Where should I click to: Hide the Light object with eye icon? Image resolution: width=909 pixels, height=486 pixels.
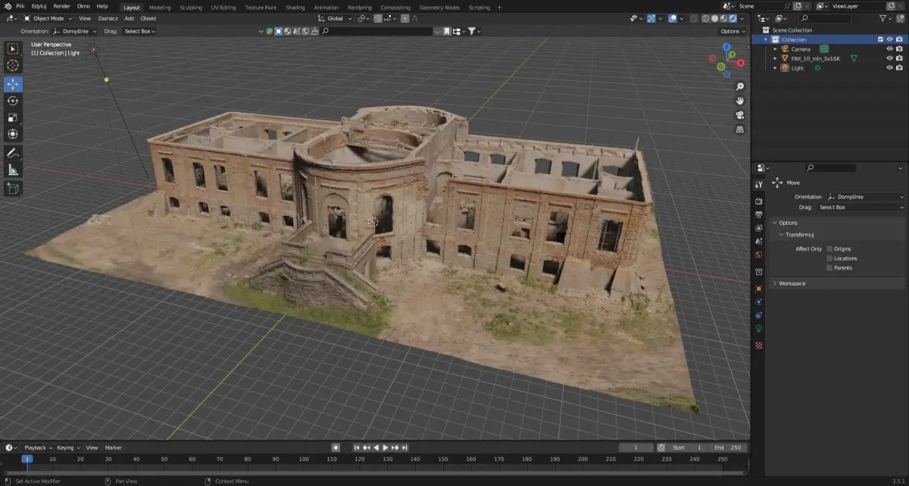(x=889, y=68)
